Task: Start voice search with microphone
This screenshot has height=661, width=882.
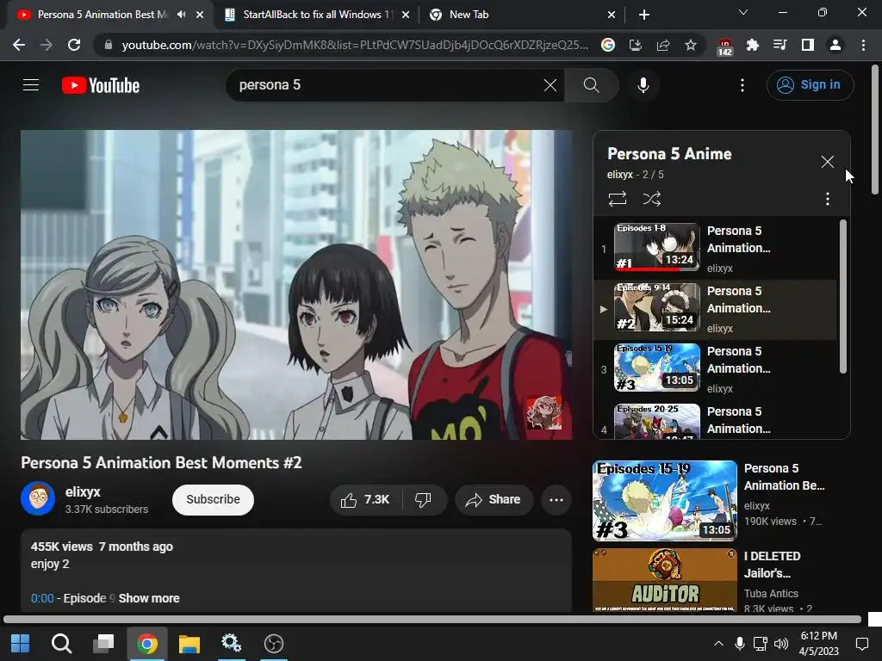Action: [643, 85]
